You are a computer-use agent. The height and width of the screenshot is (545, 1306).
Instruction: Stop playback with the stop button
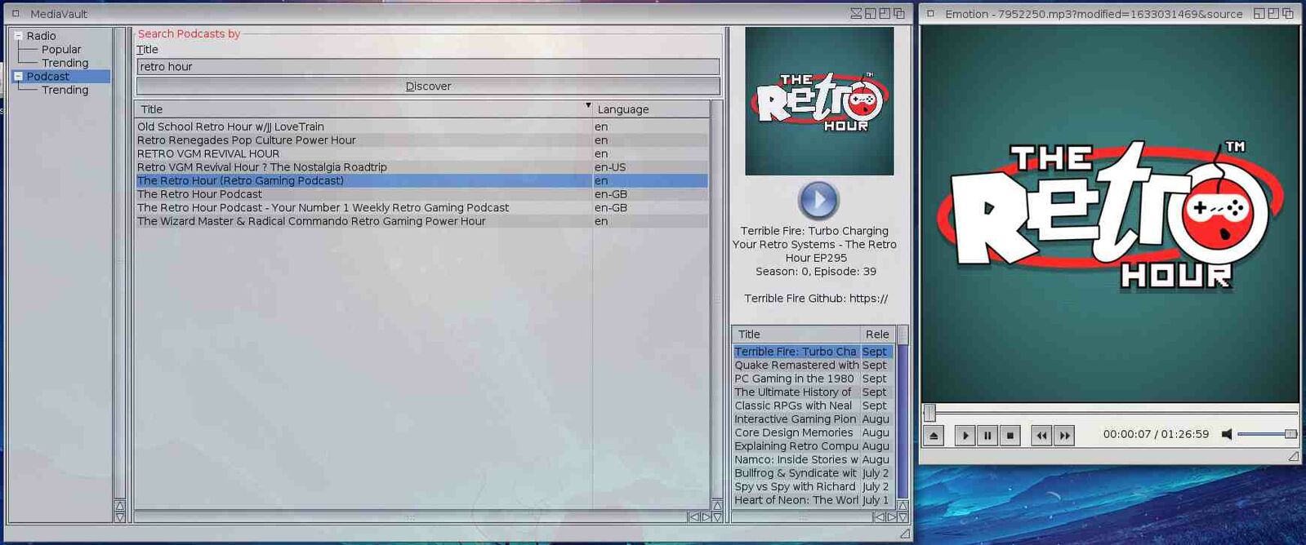pyautogui.click(x=1010, y=436)
